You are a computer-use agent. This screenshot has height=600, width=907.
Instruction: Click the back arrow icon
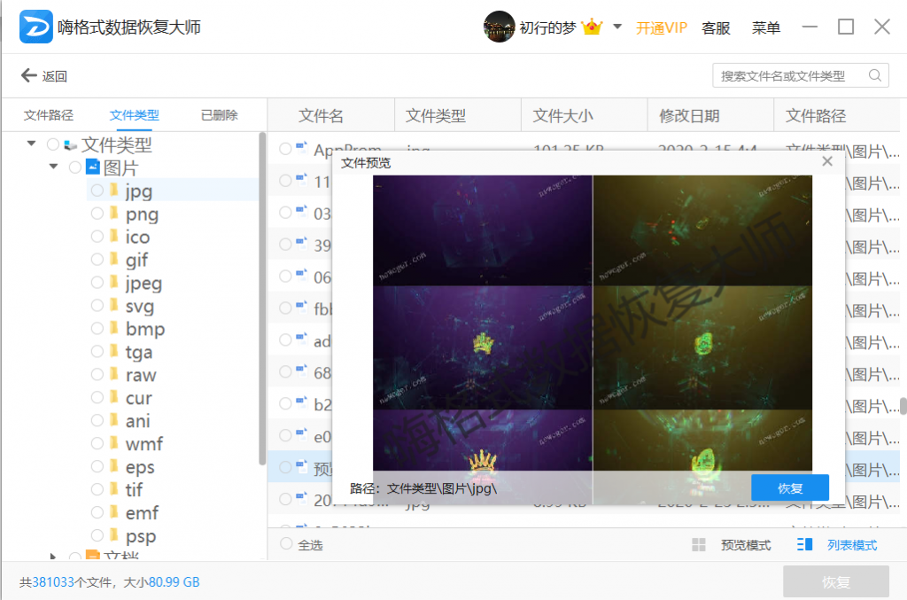[x=29, y=75]
